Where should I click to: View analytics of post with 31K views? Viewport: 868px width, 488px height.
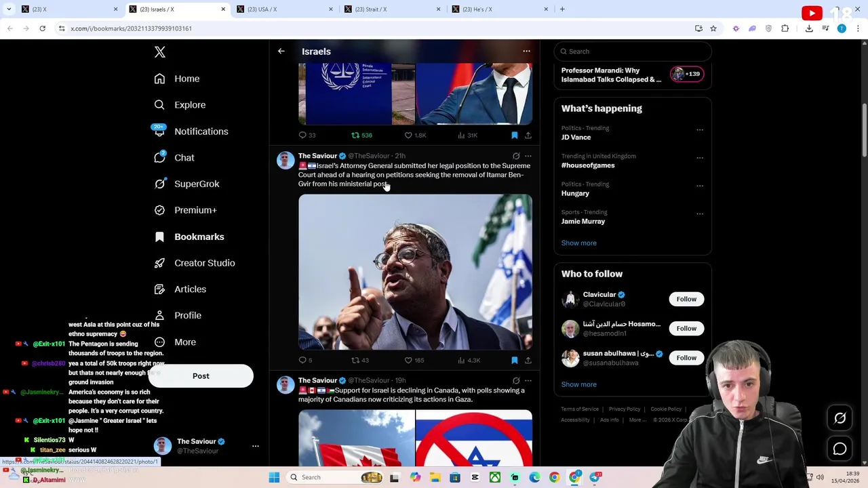coord(468,136)
